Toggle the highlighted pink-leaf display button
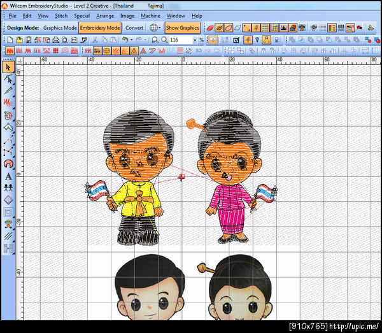This screenshot has width=382, height=333. coord(229,28)
